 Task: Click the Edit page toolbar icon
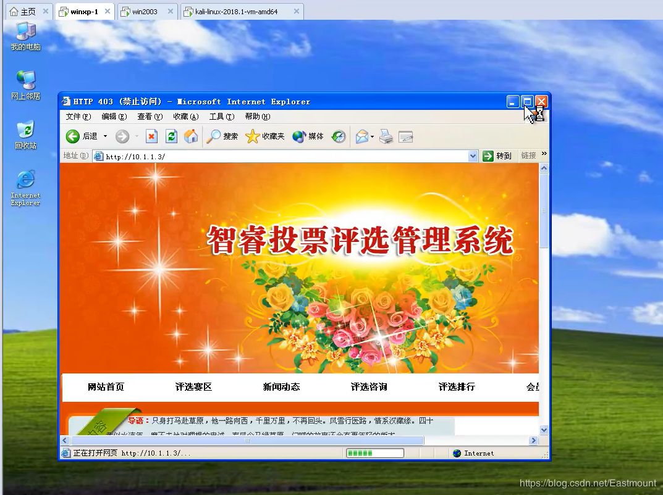[x=405, y=136]
